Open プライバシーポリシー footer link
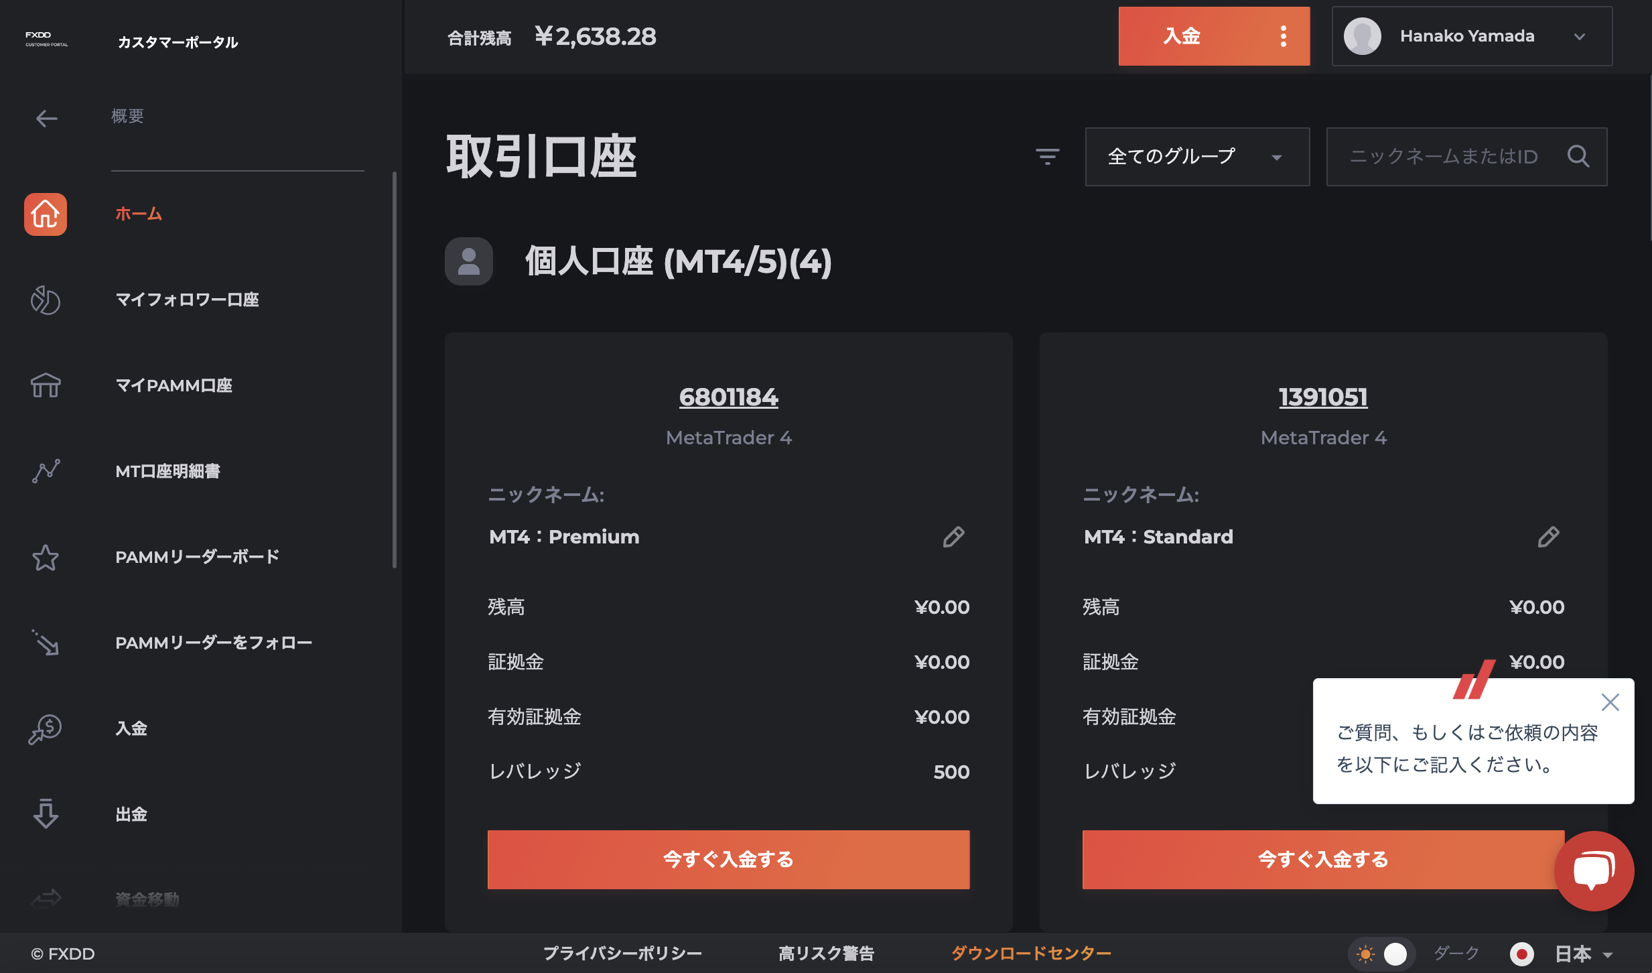 point(622,954)
